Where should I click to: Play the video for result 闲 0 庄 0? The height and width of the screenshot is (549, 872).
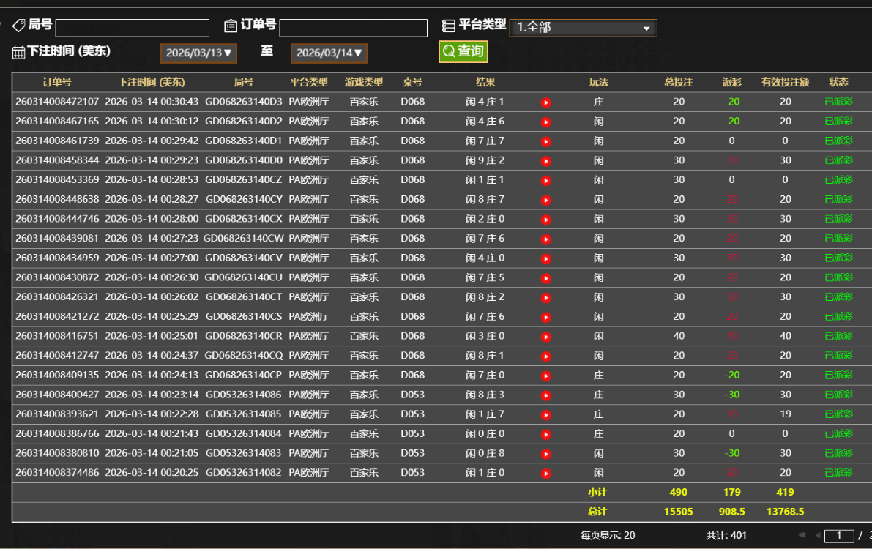pos(545,433)
